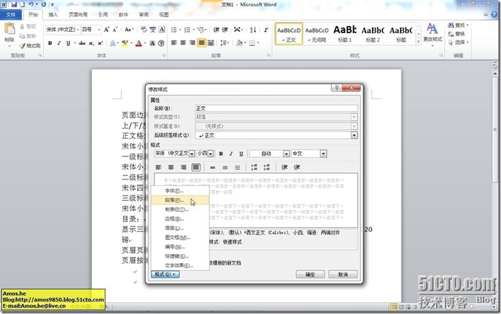Switch to the 页面布局 (Page Layout) tab
Screen dimensions: 501x314
[x=78, y=15]
